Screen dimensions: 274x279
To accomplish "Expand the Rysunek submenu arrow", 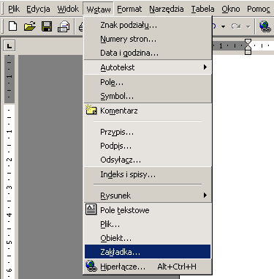I will click(x=205, y=195).
